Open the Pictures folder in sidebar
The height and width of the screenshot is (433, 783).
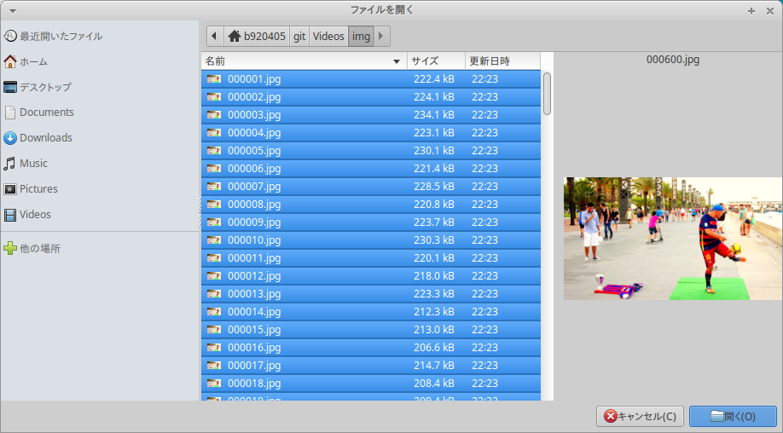pos(31,188)
